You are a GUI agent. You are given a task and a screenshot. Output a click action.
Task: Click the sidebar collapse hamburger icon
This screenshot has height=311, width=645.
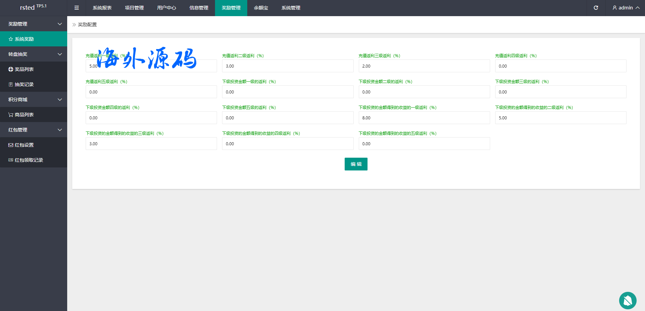click(77, 8)
